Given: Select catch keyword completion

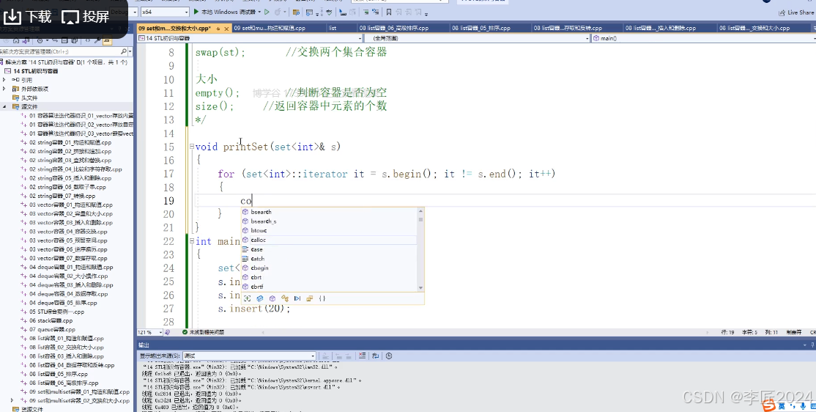Looking at the screenshot, I should (329, 259).
